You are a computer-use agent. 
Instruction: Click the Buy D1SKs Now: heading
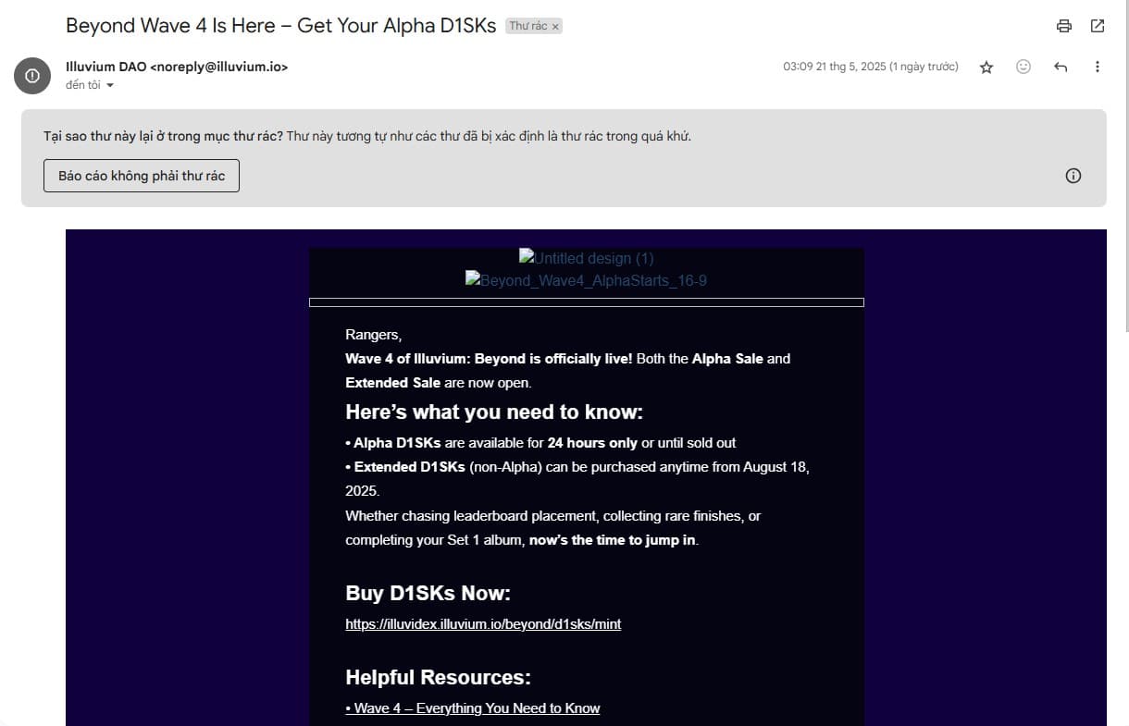(x=428, y=593)
